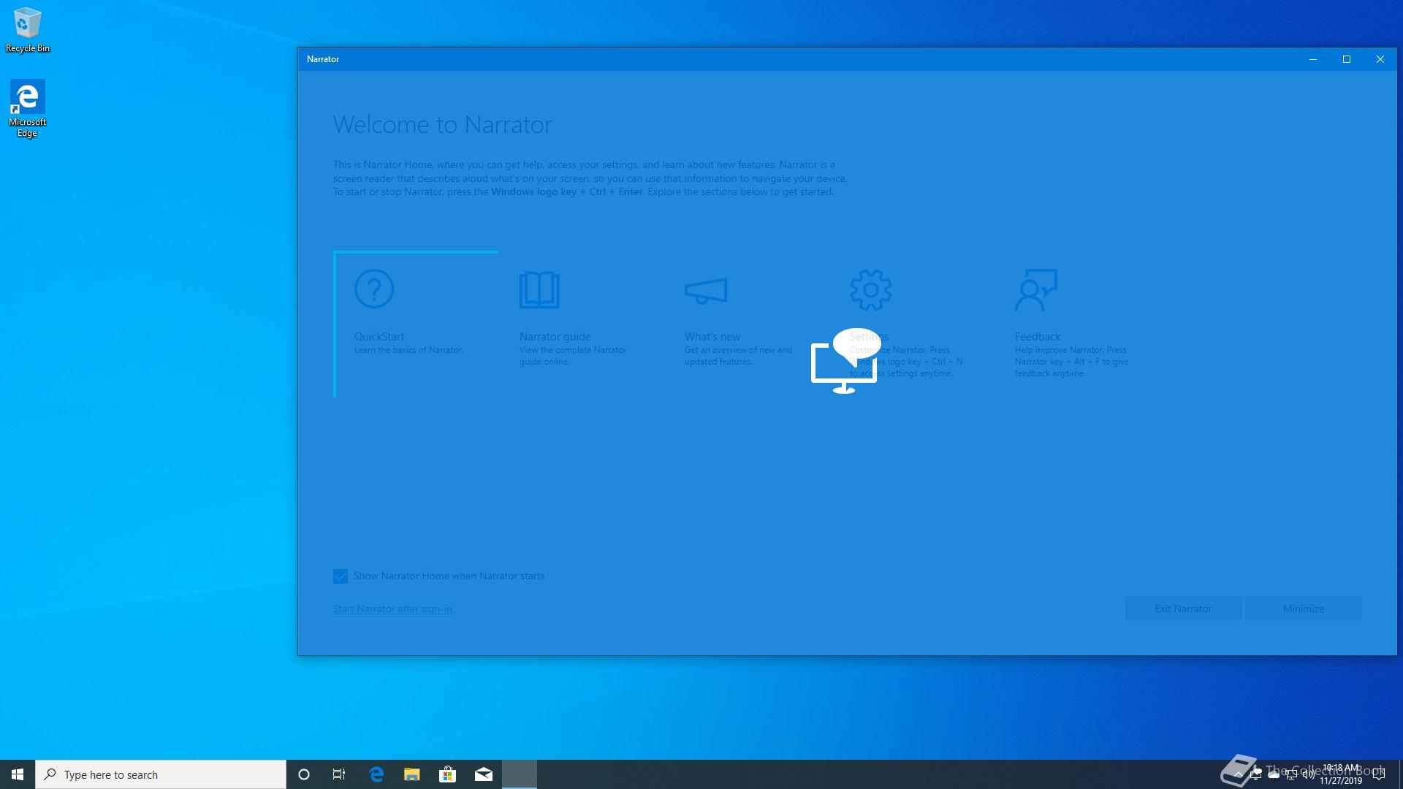Screen dimensions: 1403x789
Task: Click the Narrator window title text
Action: tap(323, 59)
